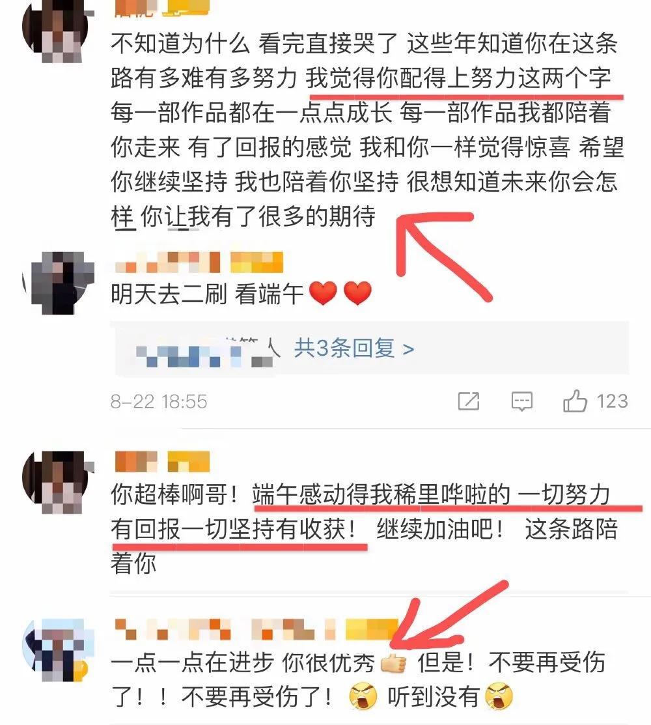651x725 pixels.
Task: Tap the username above 你超棒啊哥 comment
Action: coord(136,462)
